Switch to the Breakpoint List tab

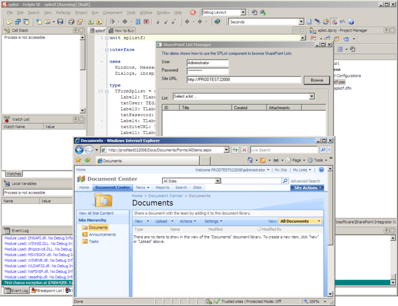click(48, 291)
